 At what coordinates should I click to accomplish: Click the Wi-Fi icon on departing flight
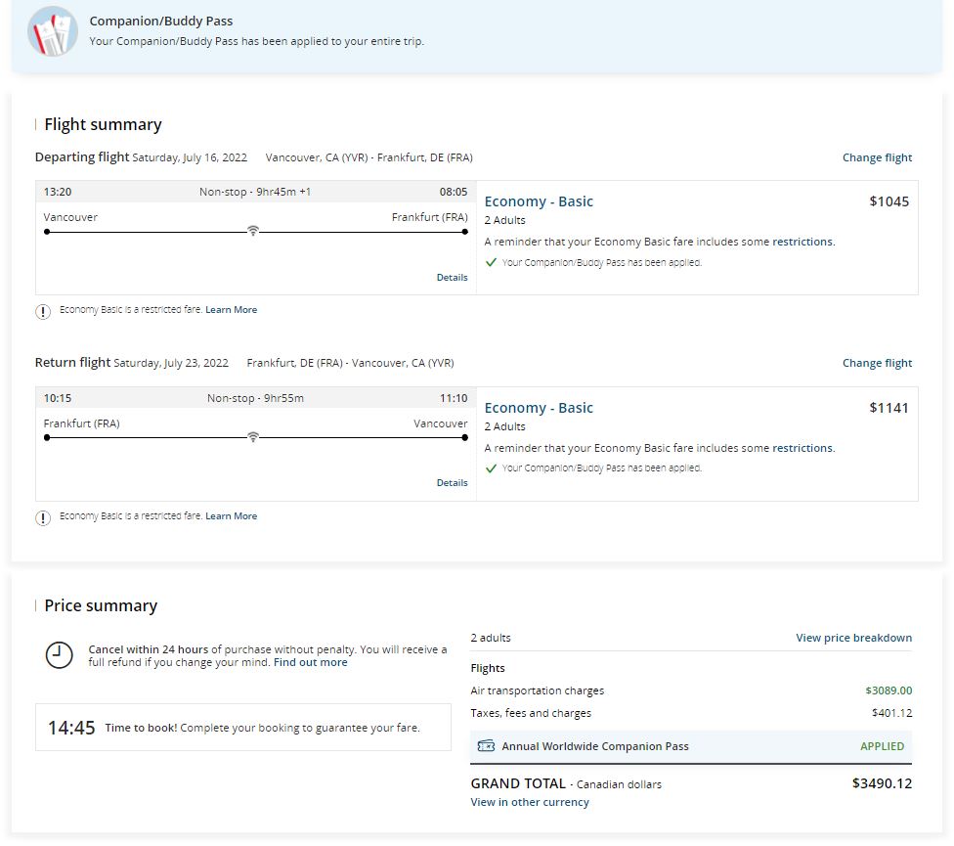(253, 231)
